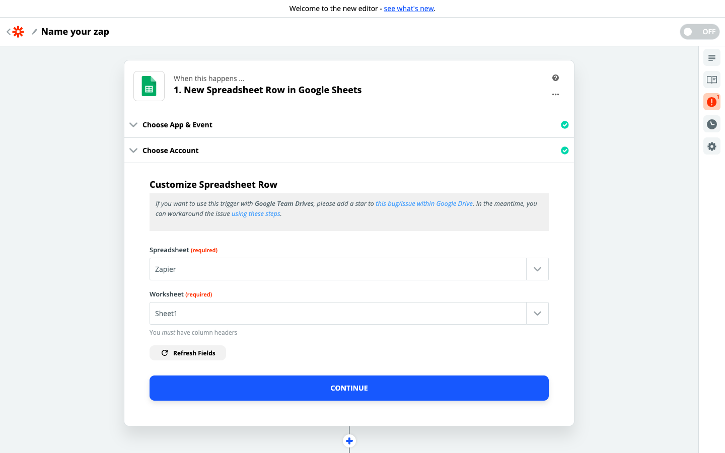This screenshot has width=725, height=453.
Task: Follow the "see what's new" link
Action: click(x=409, y=9)
